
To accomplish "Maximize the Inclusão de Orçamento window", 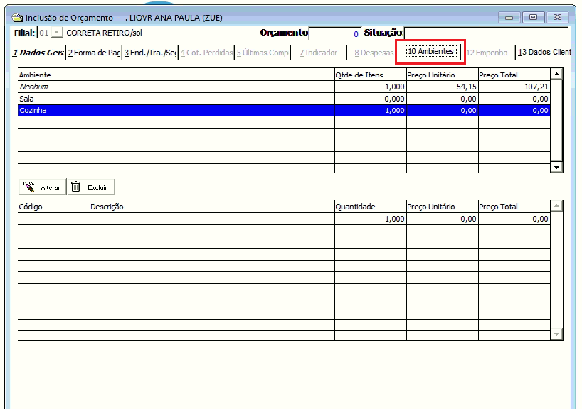I will 533,18.
